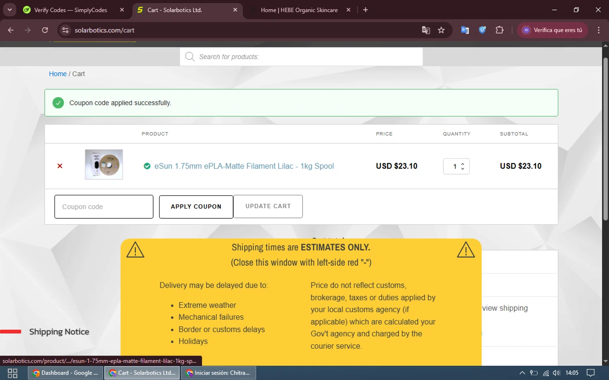609x380 pixels.
Task: Click the page vertical scrollbar thumb
Action: [x=605, y=139]
